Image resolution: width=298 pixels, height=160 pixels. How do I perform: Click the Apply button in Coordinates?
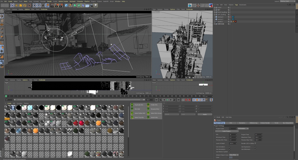tap(205, 114)
